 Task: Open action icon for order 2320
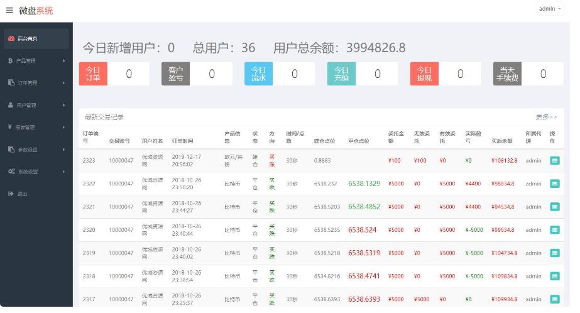pos(554,230)
